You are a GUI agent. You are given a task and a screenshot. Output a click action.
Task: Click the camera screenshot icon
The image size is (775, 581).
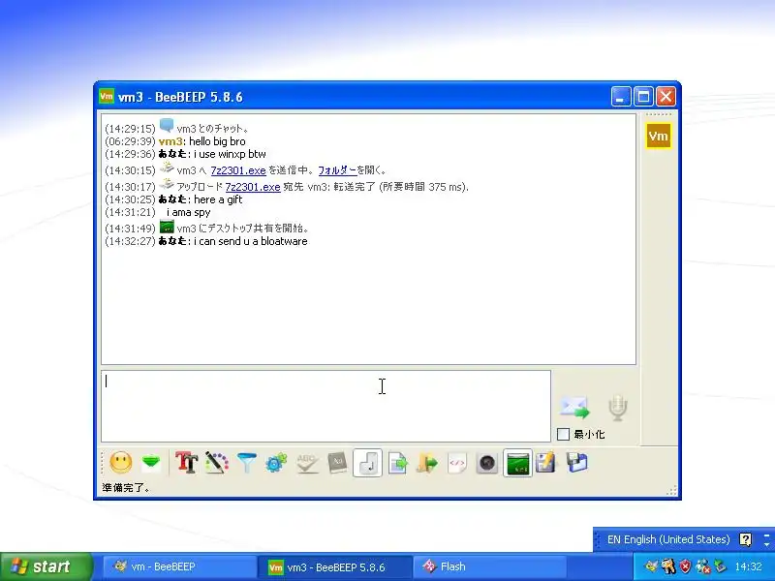coord(487,463)
